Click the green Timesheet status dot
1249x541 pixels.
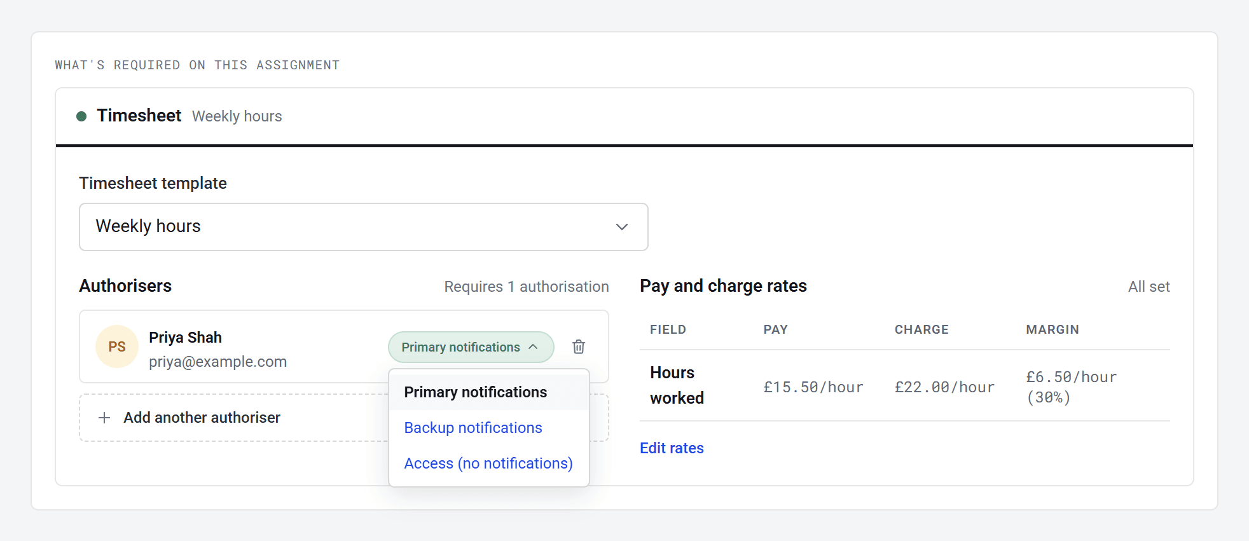coord(81,116)
